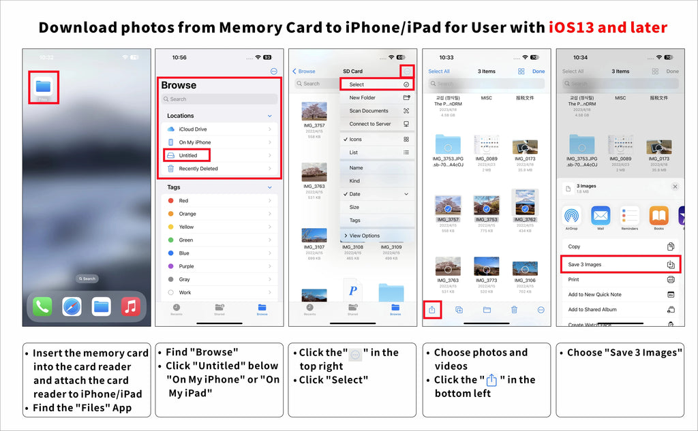Open the Gray tag row

coord(219,279)
